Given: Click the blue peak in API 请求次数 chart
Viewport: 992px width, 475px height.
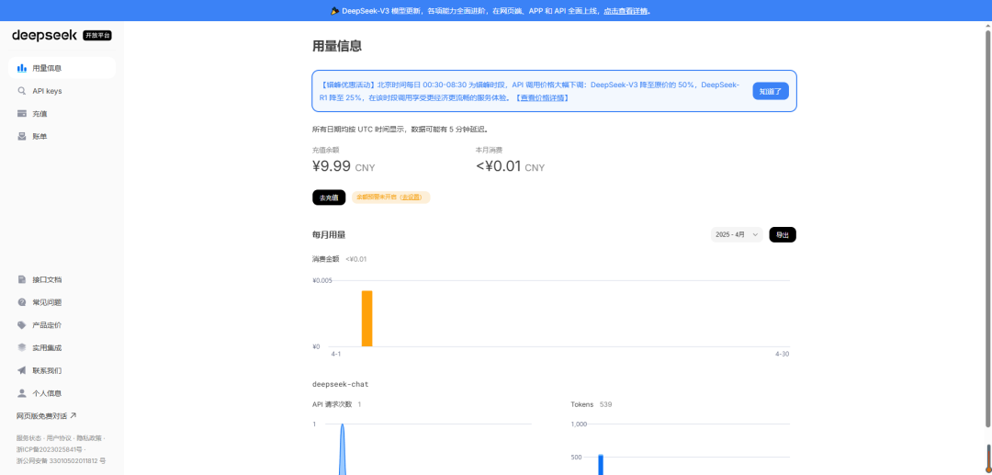Looking at the screenshot, I should 343,448.
